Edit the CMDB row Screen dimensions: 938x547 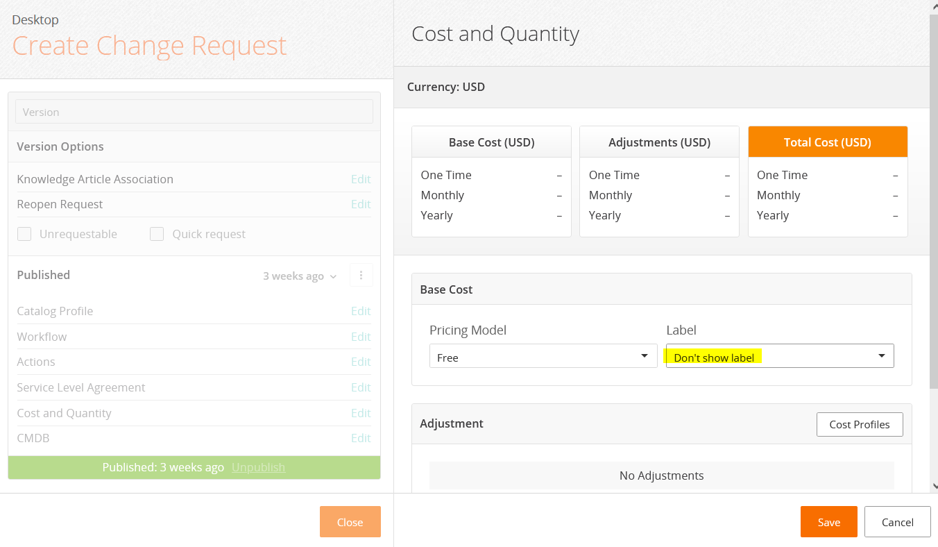pyautogui.click(x=361, y=438)
